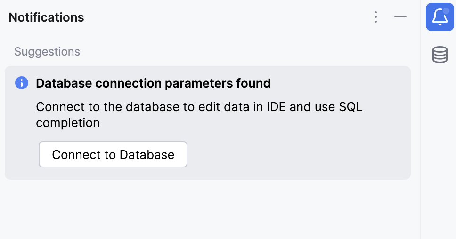
Task: Click the blue info icon in the suggestion
Action: (x=22, y=83)
